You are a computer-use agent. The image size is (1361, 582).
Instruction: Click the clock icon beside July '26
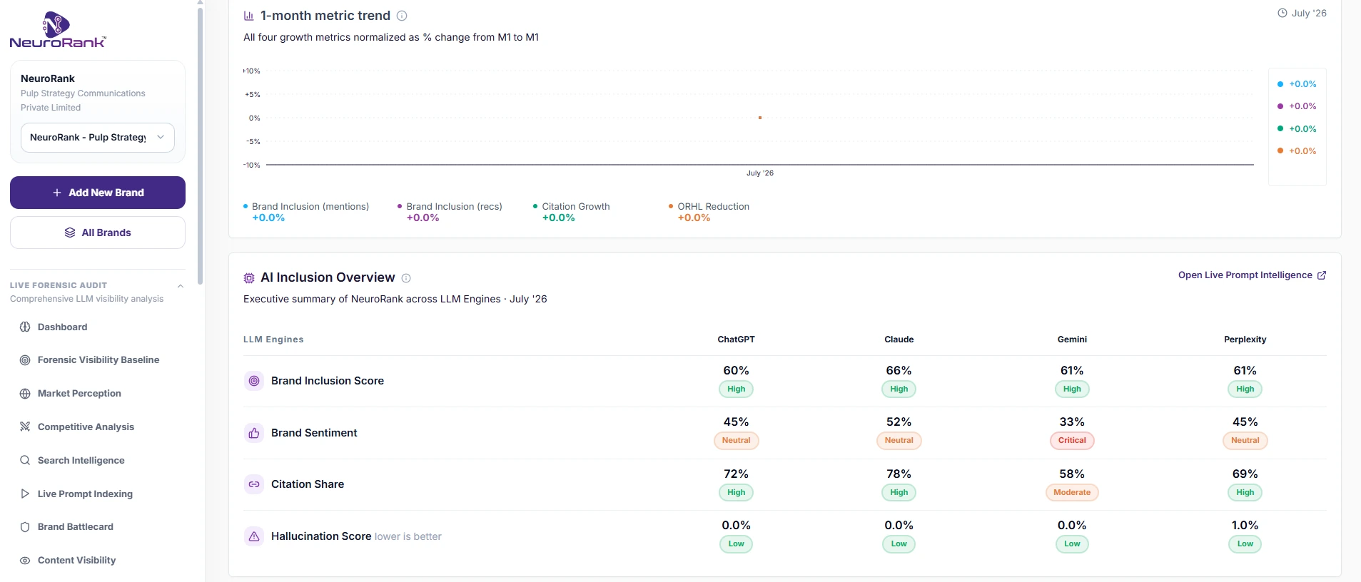click(x=1282, y=13)
